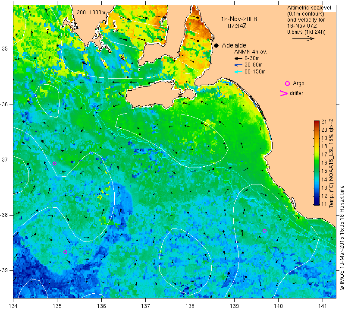Click the 21 degree color bar label

[x=324, y=122]
